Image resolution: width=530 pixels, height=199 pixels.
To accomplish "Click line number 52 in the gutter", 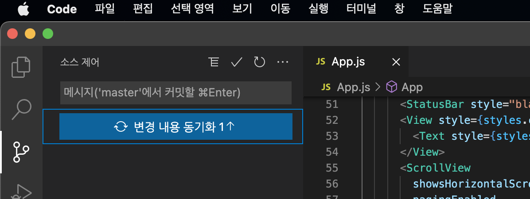I will coord(332,120).
